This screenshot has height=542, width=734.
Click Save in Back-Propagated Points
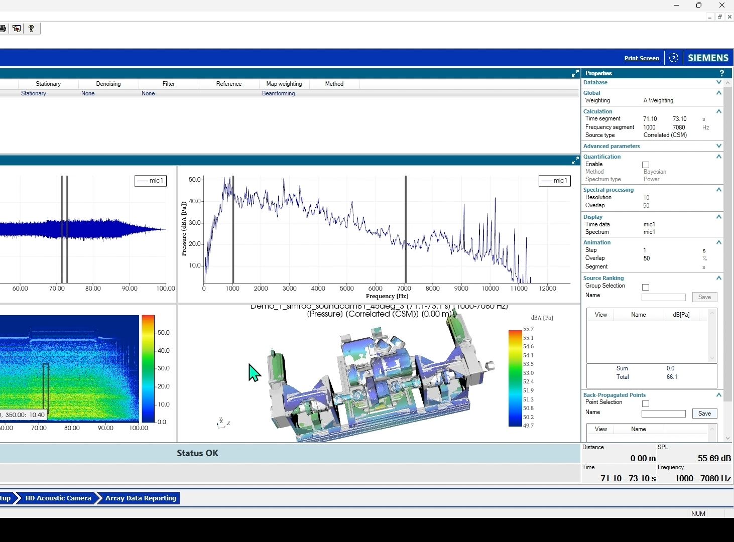[704, 414]
